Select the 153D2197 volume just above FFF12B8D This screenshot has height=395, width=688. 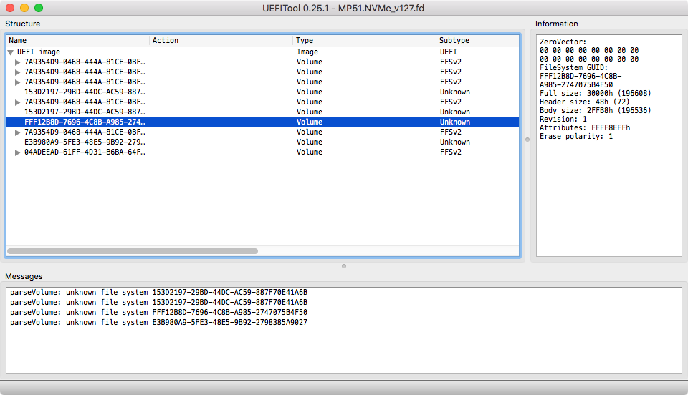click(85, 112)
